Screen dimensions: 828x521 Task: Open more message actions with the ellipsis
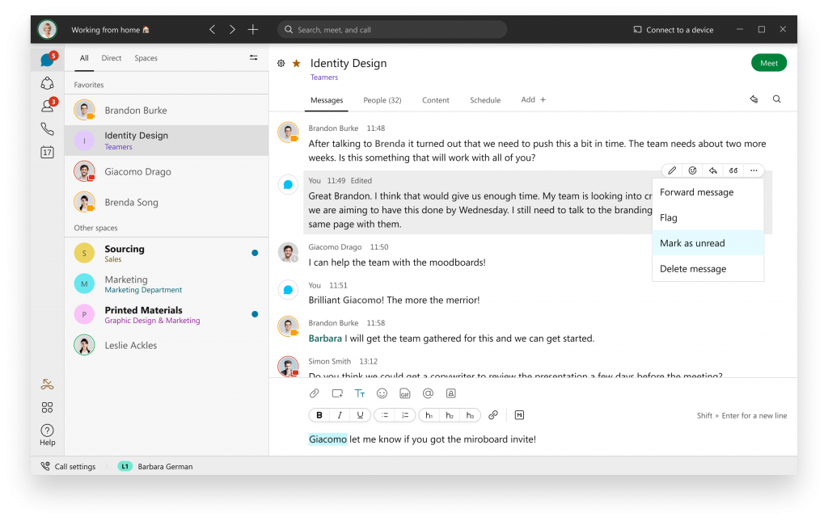(x=753, y=170)
